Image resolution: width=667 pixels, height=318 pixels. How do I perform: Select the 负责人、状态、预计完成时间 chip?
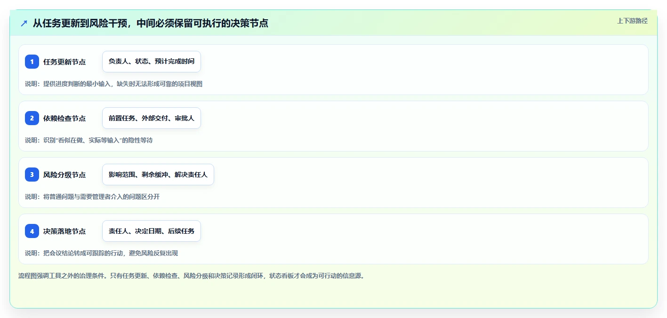tap(152, 62)
